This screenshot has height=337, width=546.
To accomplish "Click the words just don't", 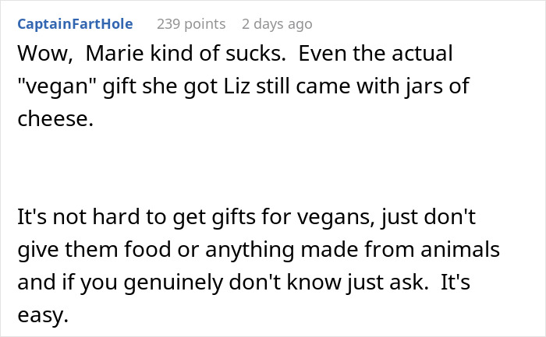I will 429,217.
